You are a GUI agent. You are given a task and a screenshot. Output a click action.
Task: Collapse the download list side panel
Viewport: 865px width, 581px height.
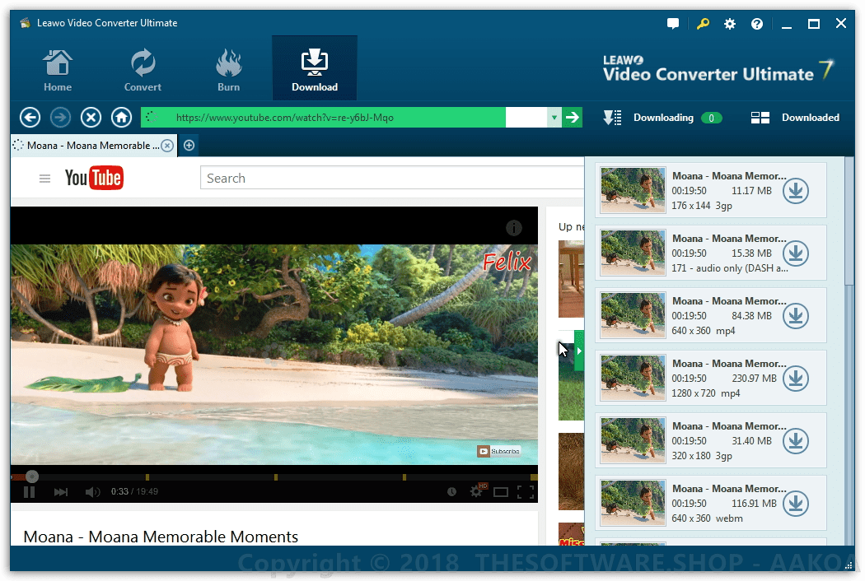(579, 351)
